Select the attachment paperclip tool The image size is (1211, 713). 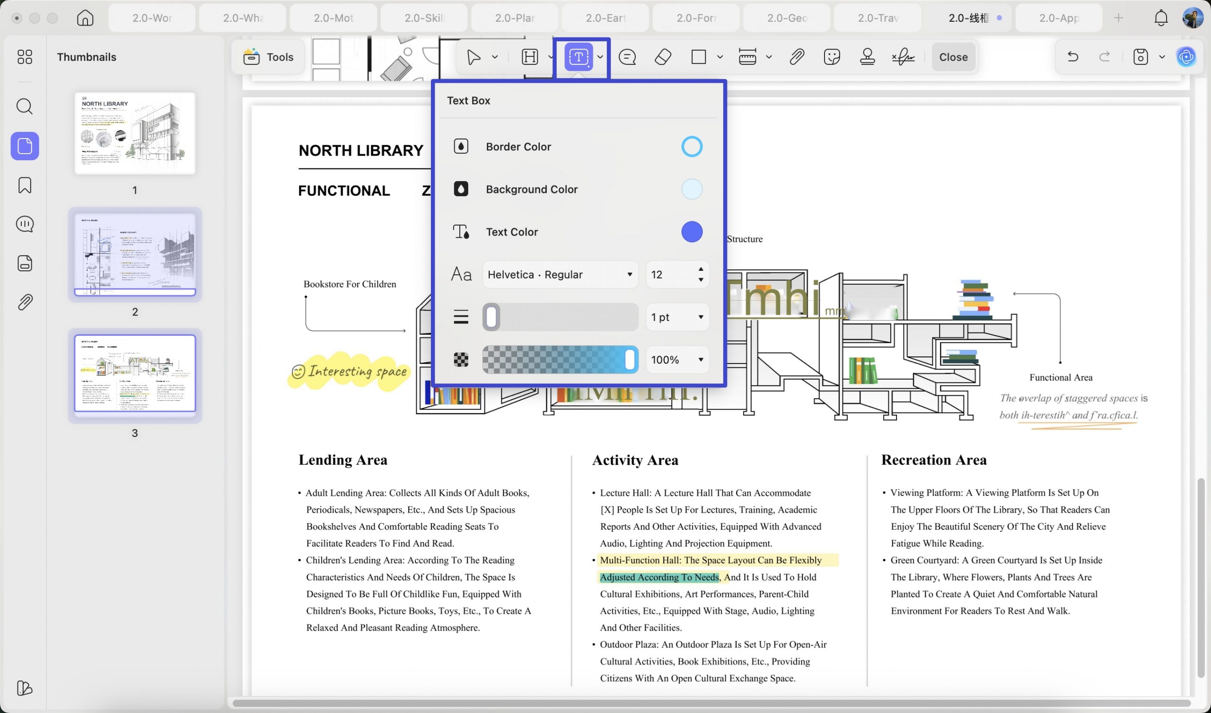point(796,57)
